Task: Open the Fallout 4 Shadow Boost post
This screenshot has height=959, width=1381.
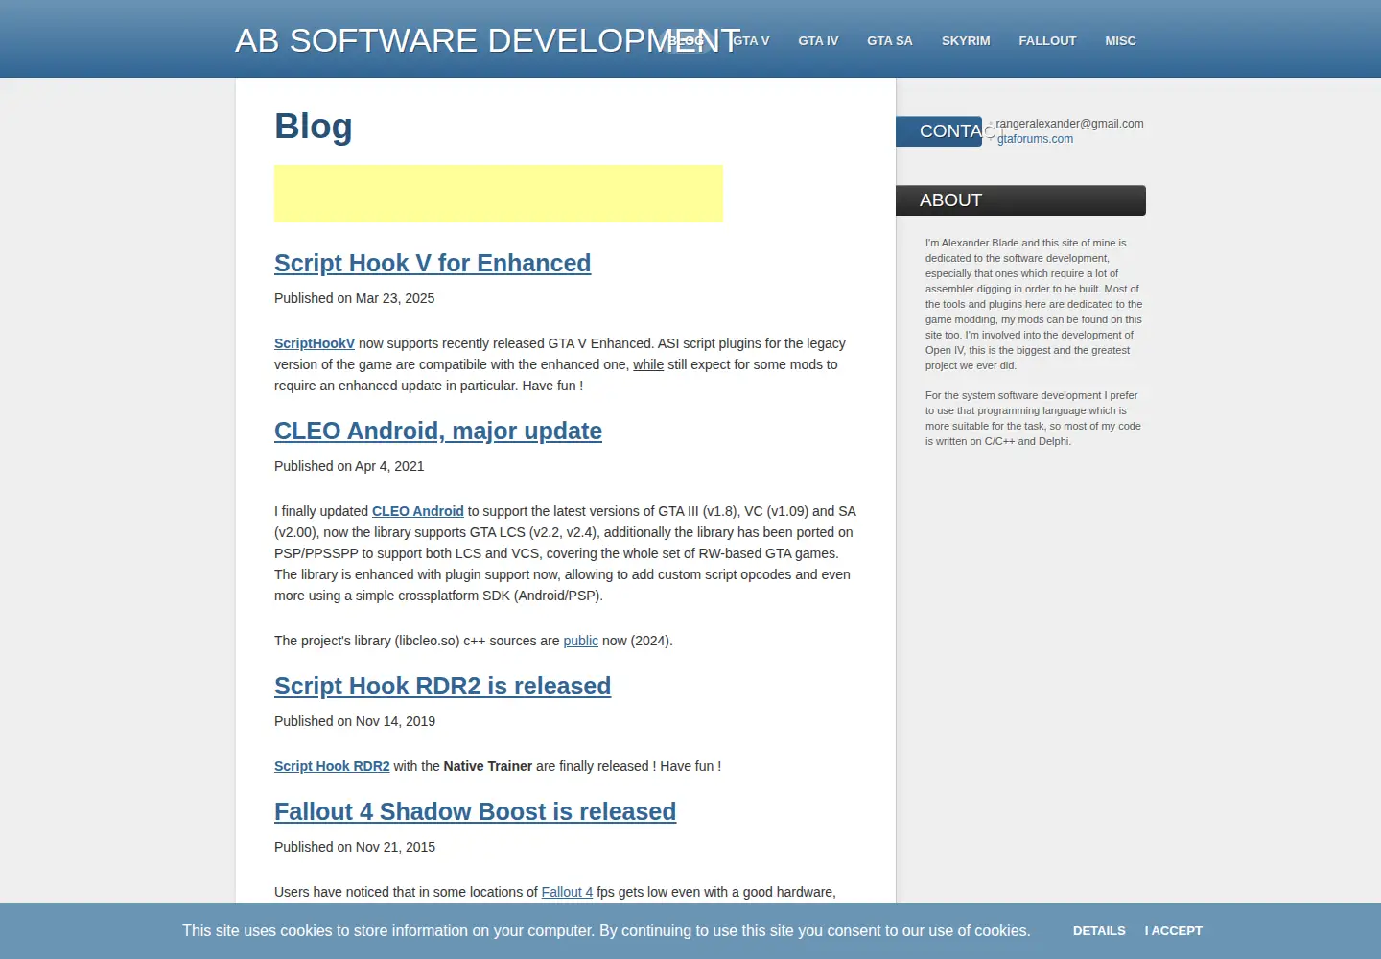Action: point(475,811)
